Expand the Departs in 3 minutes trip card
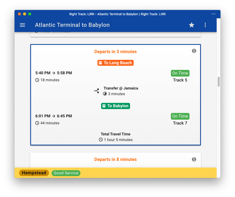Image resolution: width=235 pixels, height=197 pixels. (115, 51)
